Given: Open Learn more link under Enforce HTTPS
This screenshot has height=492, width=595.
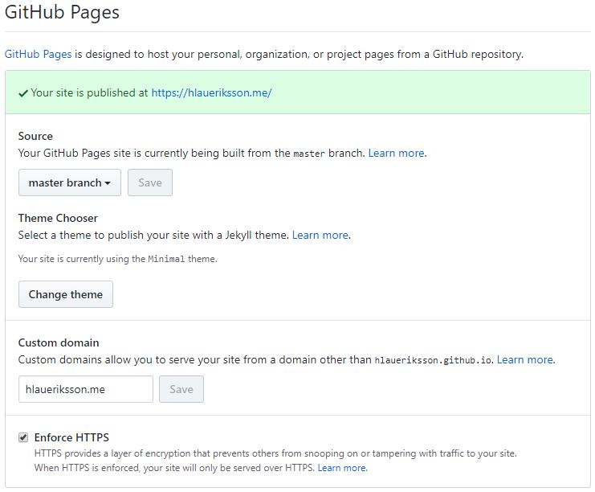Looking at the screenshot, I should (341, 468).
